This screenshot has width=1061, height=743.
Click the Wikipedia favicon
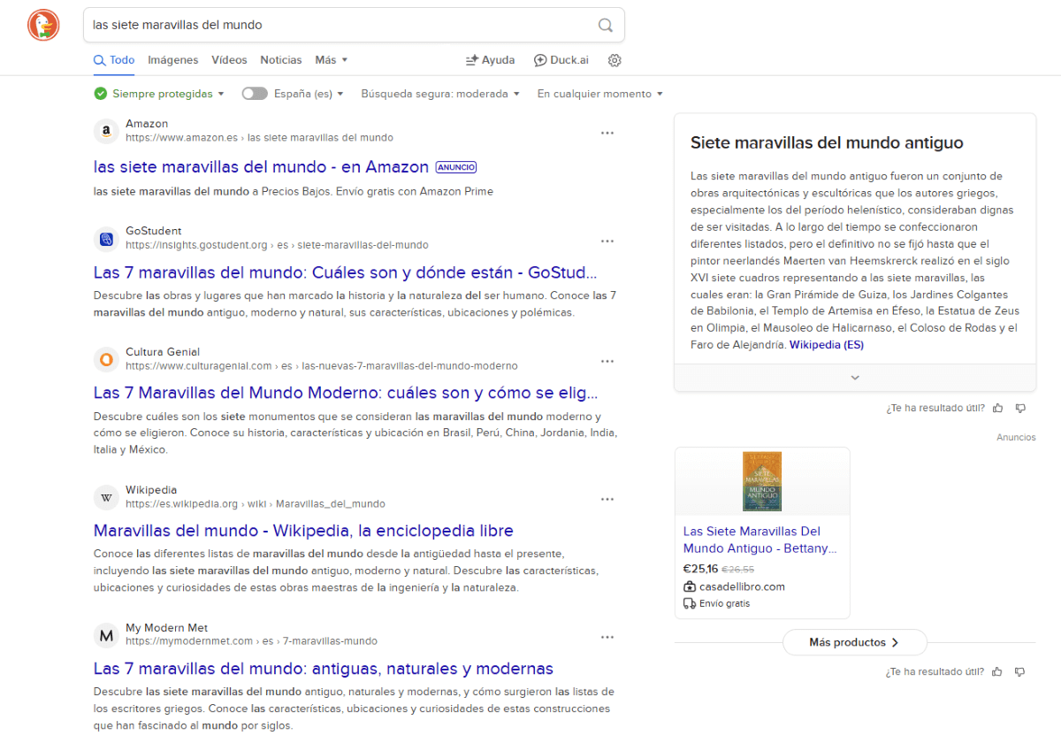point(106,497)
